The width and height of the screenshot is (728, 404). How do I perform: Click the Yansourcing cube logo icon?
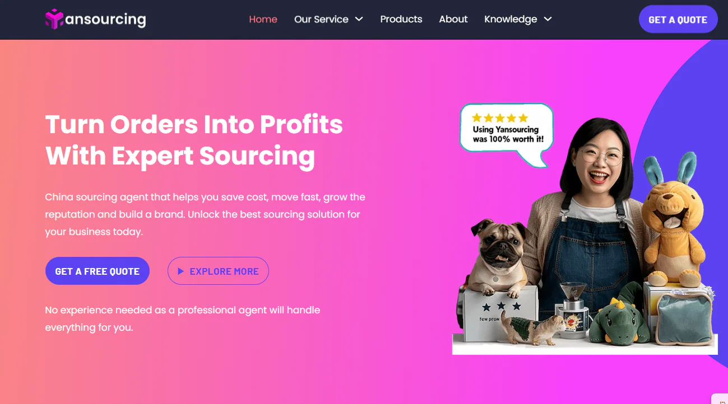point(54,19)
